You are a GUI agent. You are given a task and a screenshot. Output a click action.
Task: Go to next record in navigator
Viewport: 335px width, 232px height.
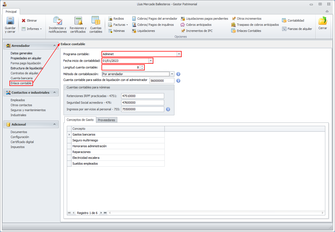click(x=101, y=213)
